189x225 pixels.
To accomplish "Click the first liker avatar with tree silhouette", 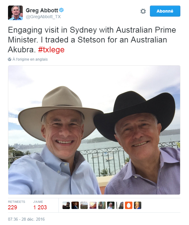I will pos(66,205).
